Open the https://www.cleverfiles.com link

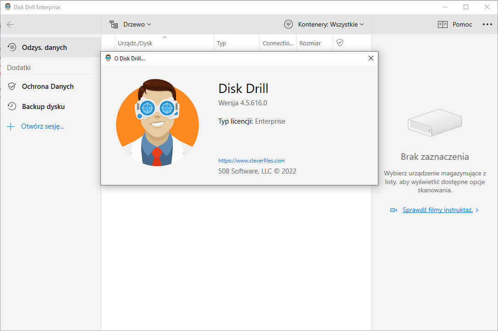[251, 161]
